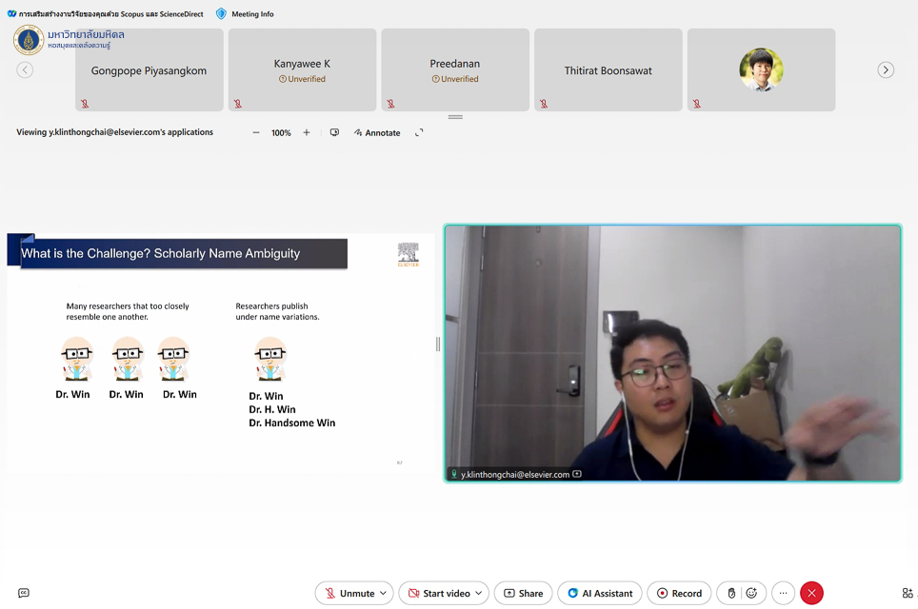
Task: Click the fullscreen expand icon beside Annotate
Action: (419, 133)
